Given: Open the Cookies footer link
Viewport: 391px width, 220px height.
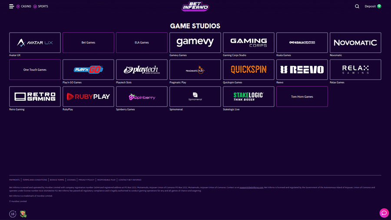Looking at the screenshot, I should click(x=71, y=180).
